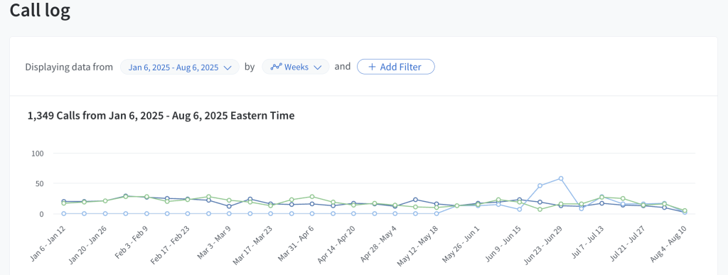This screenshot has height=275, width=728.
Task: Click the 100 y-axis label
Action: [x=37, y=153]
